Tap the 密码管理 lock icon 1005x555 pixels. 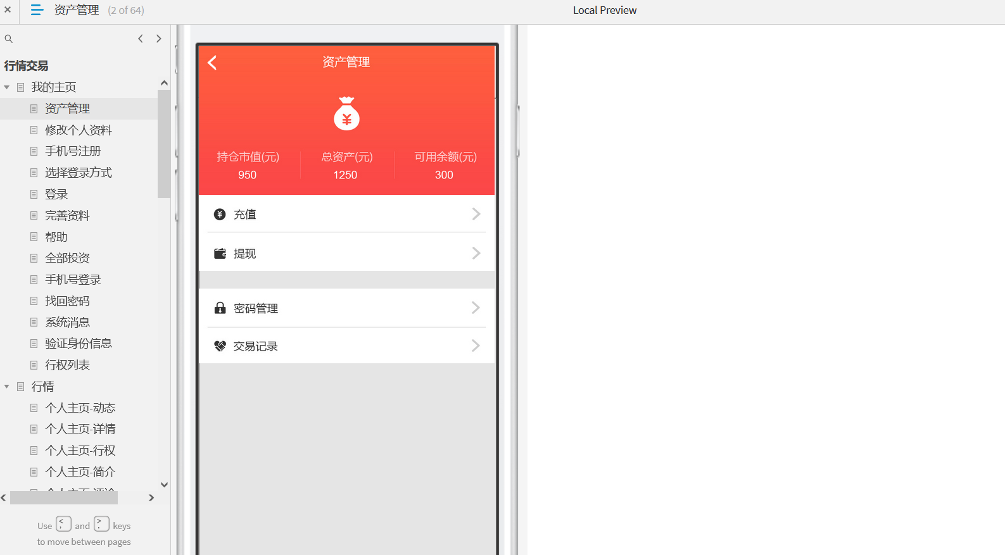pyautogui.click(x=220, y=308)
